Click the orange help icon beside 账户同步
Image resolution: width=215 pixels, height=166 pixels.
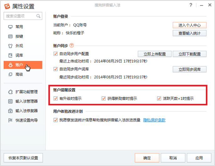click(72, 46)
